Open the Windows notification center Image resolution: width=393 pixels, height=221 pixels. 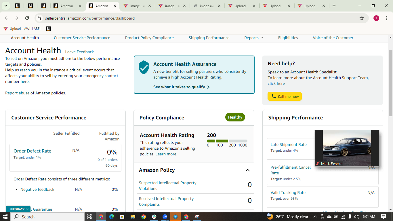tap(384, 217)
